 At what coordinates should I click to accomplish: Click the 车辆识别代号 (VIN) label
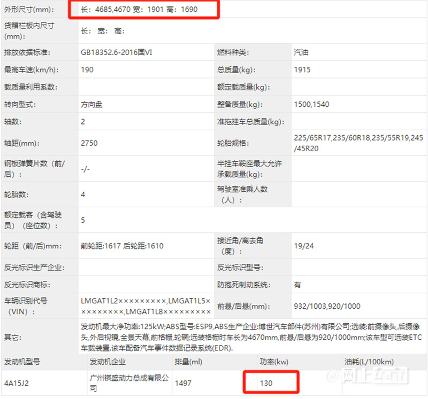25,306
